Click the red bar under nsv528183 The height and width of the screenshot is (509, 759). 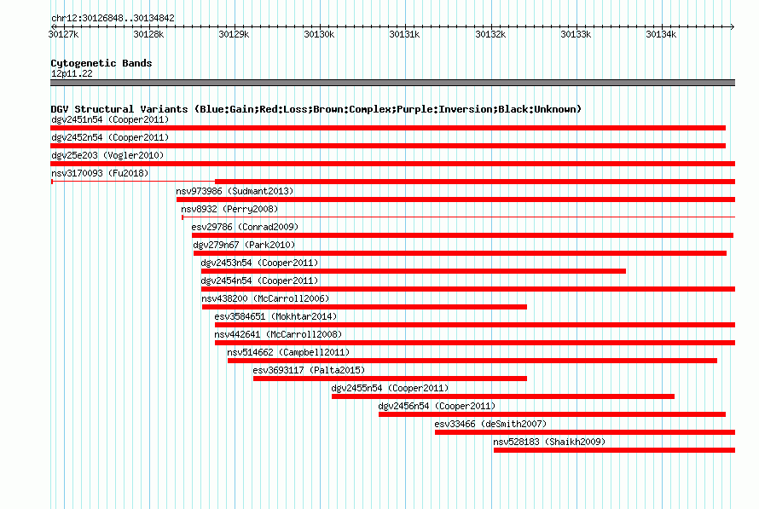[x=614, y=450]
